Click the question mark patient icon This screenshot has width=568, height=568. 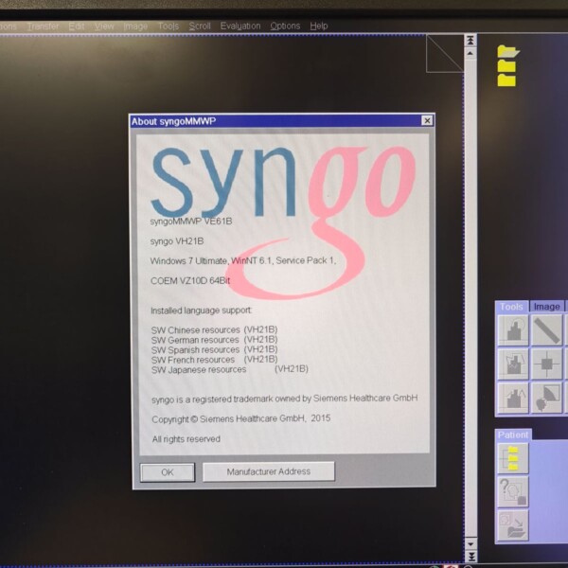[x=513, y=491]
